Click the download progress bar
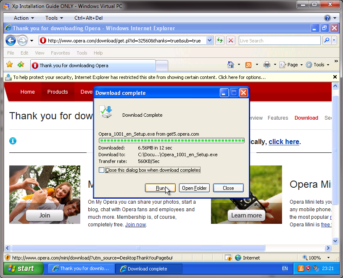Image resolution: width=343 pixels, height=278 pixels. [x=171, y=141]
